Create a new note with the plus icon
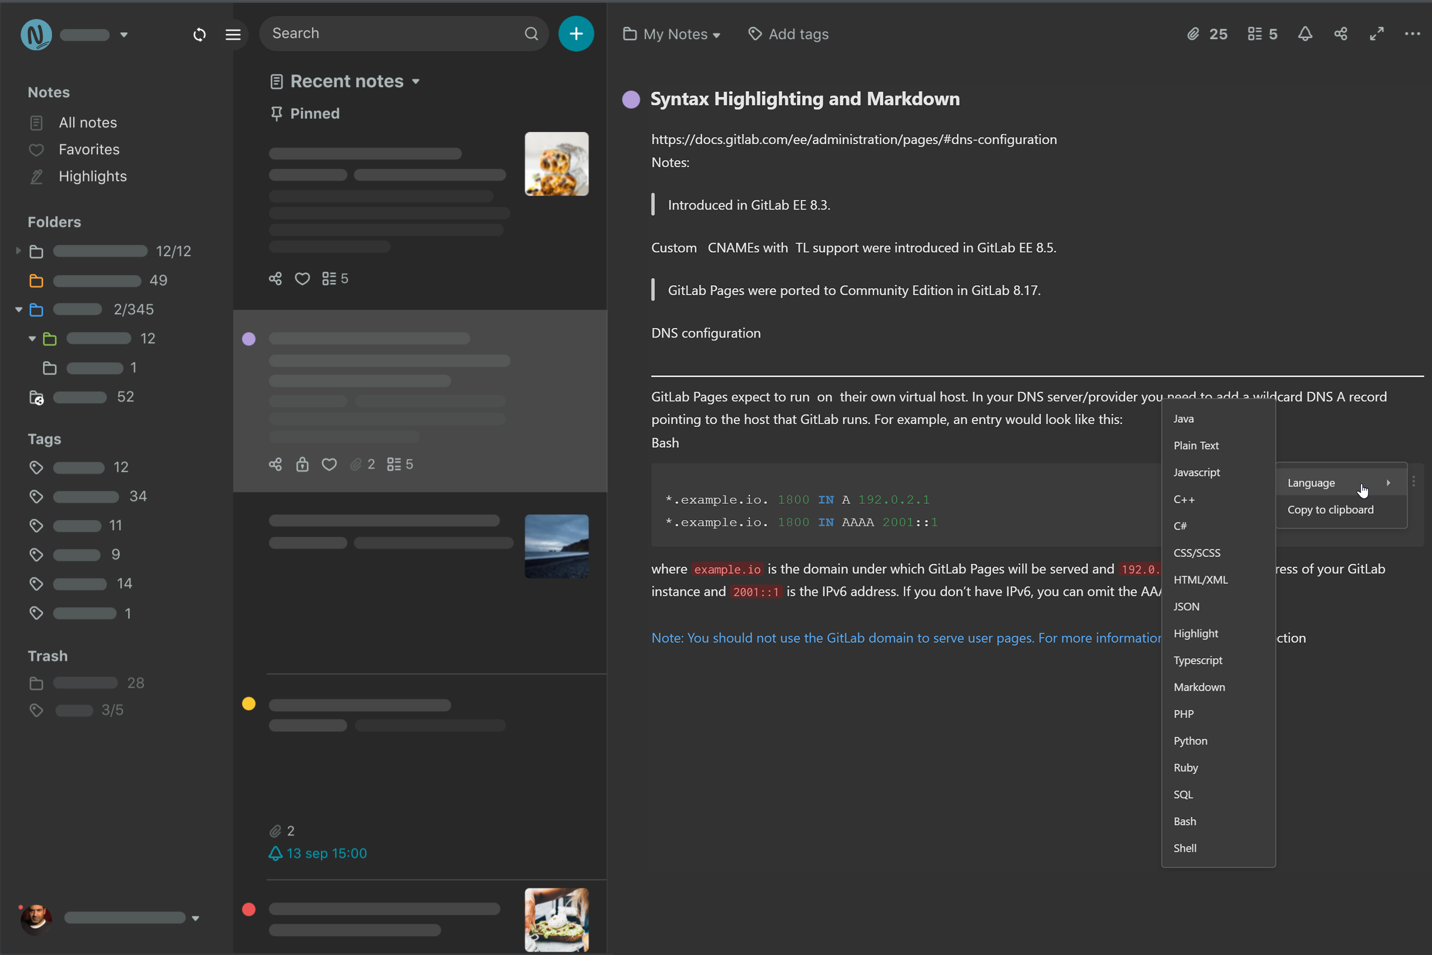The height and width of the screenshot is (955, 1432). pos(576,34)
